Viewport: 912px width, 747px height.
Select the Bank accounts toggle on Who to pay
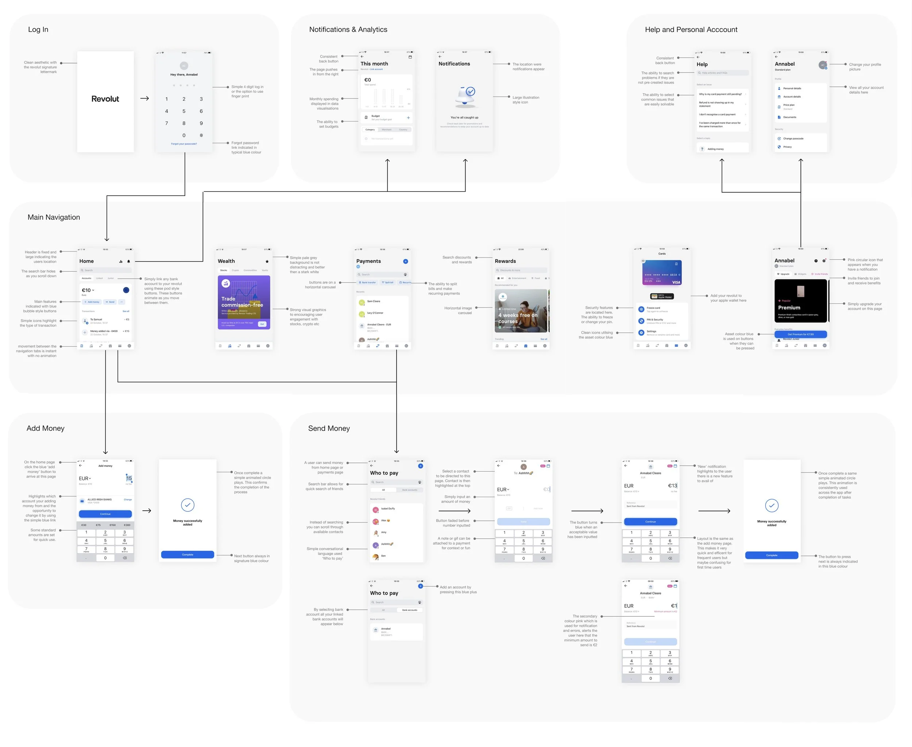coord(409,490)
